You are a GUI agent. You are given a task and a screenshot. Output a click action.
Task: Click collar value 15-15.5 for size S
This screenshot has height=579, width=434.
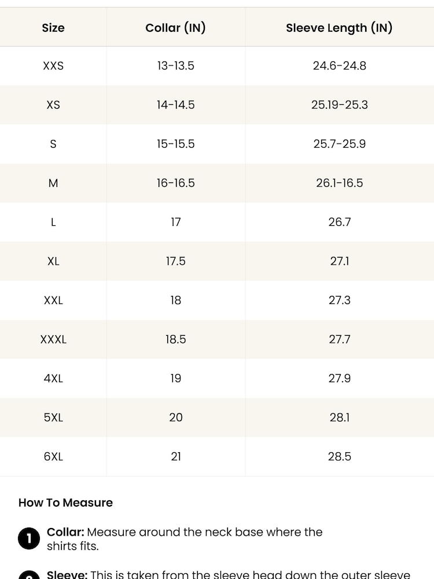(176, 144)
